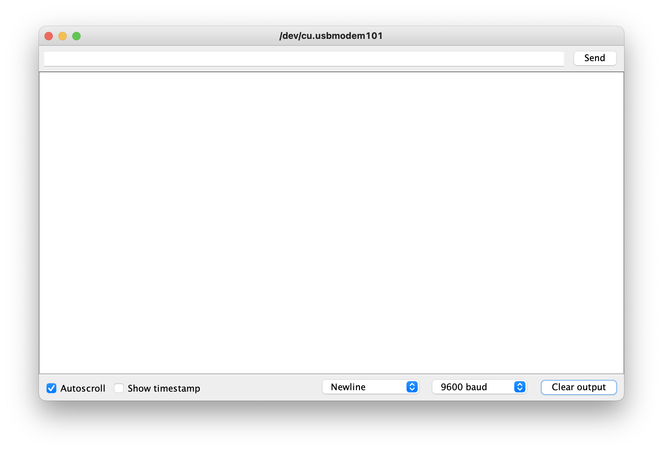
Task: Click the green zoom button
Action: pyautogui.click(x=76, y=36)
